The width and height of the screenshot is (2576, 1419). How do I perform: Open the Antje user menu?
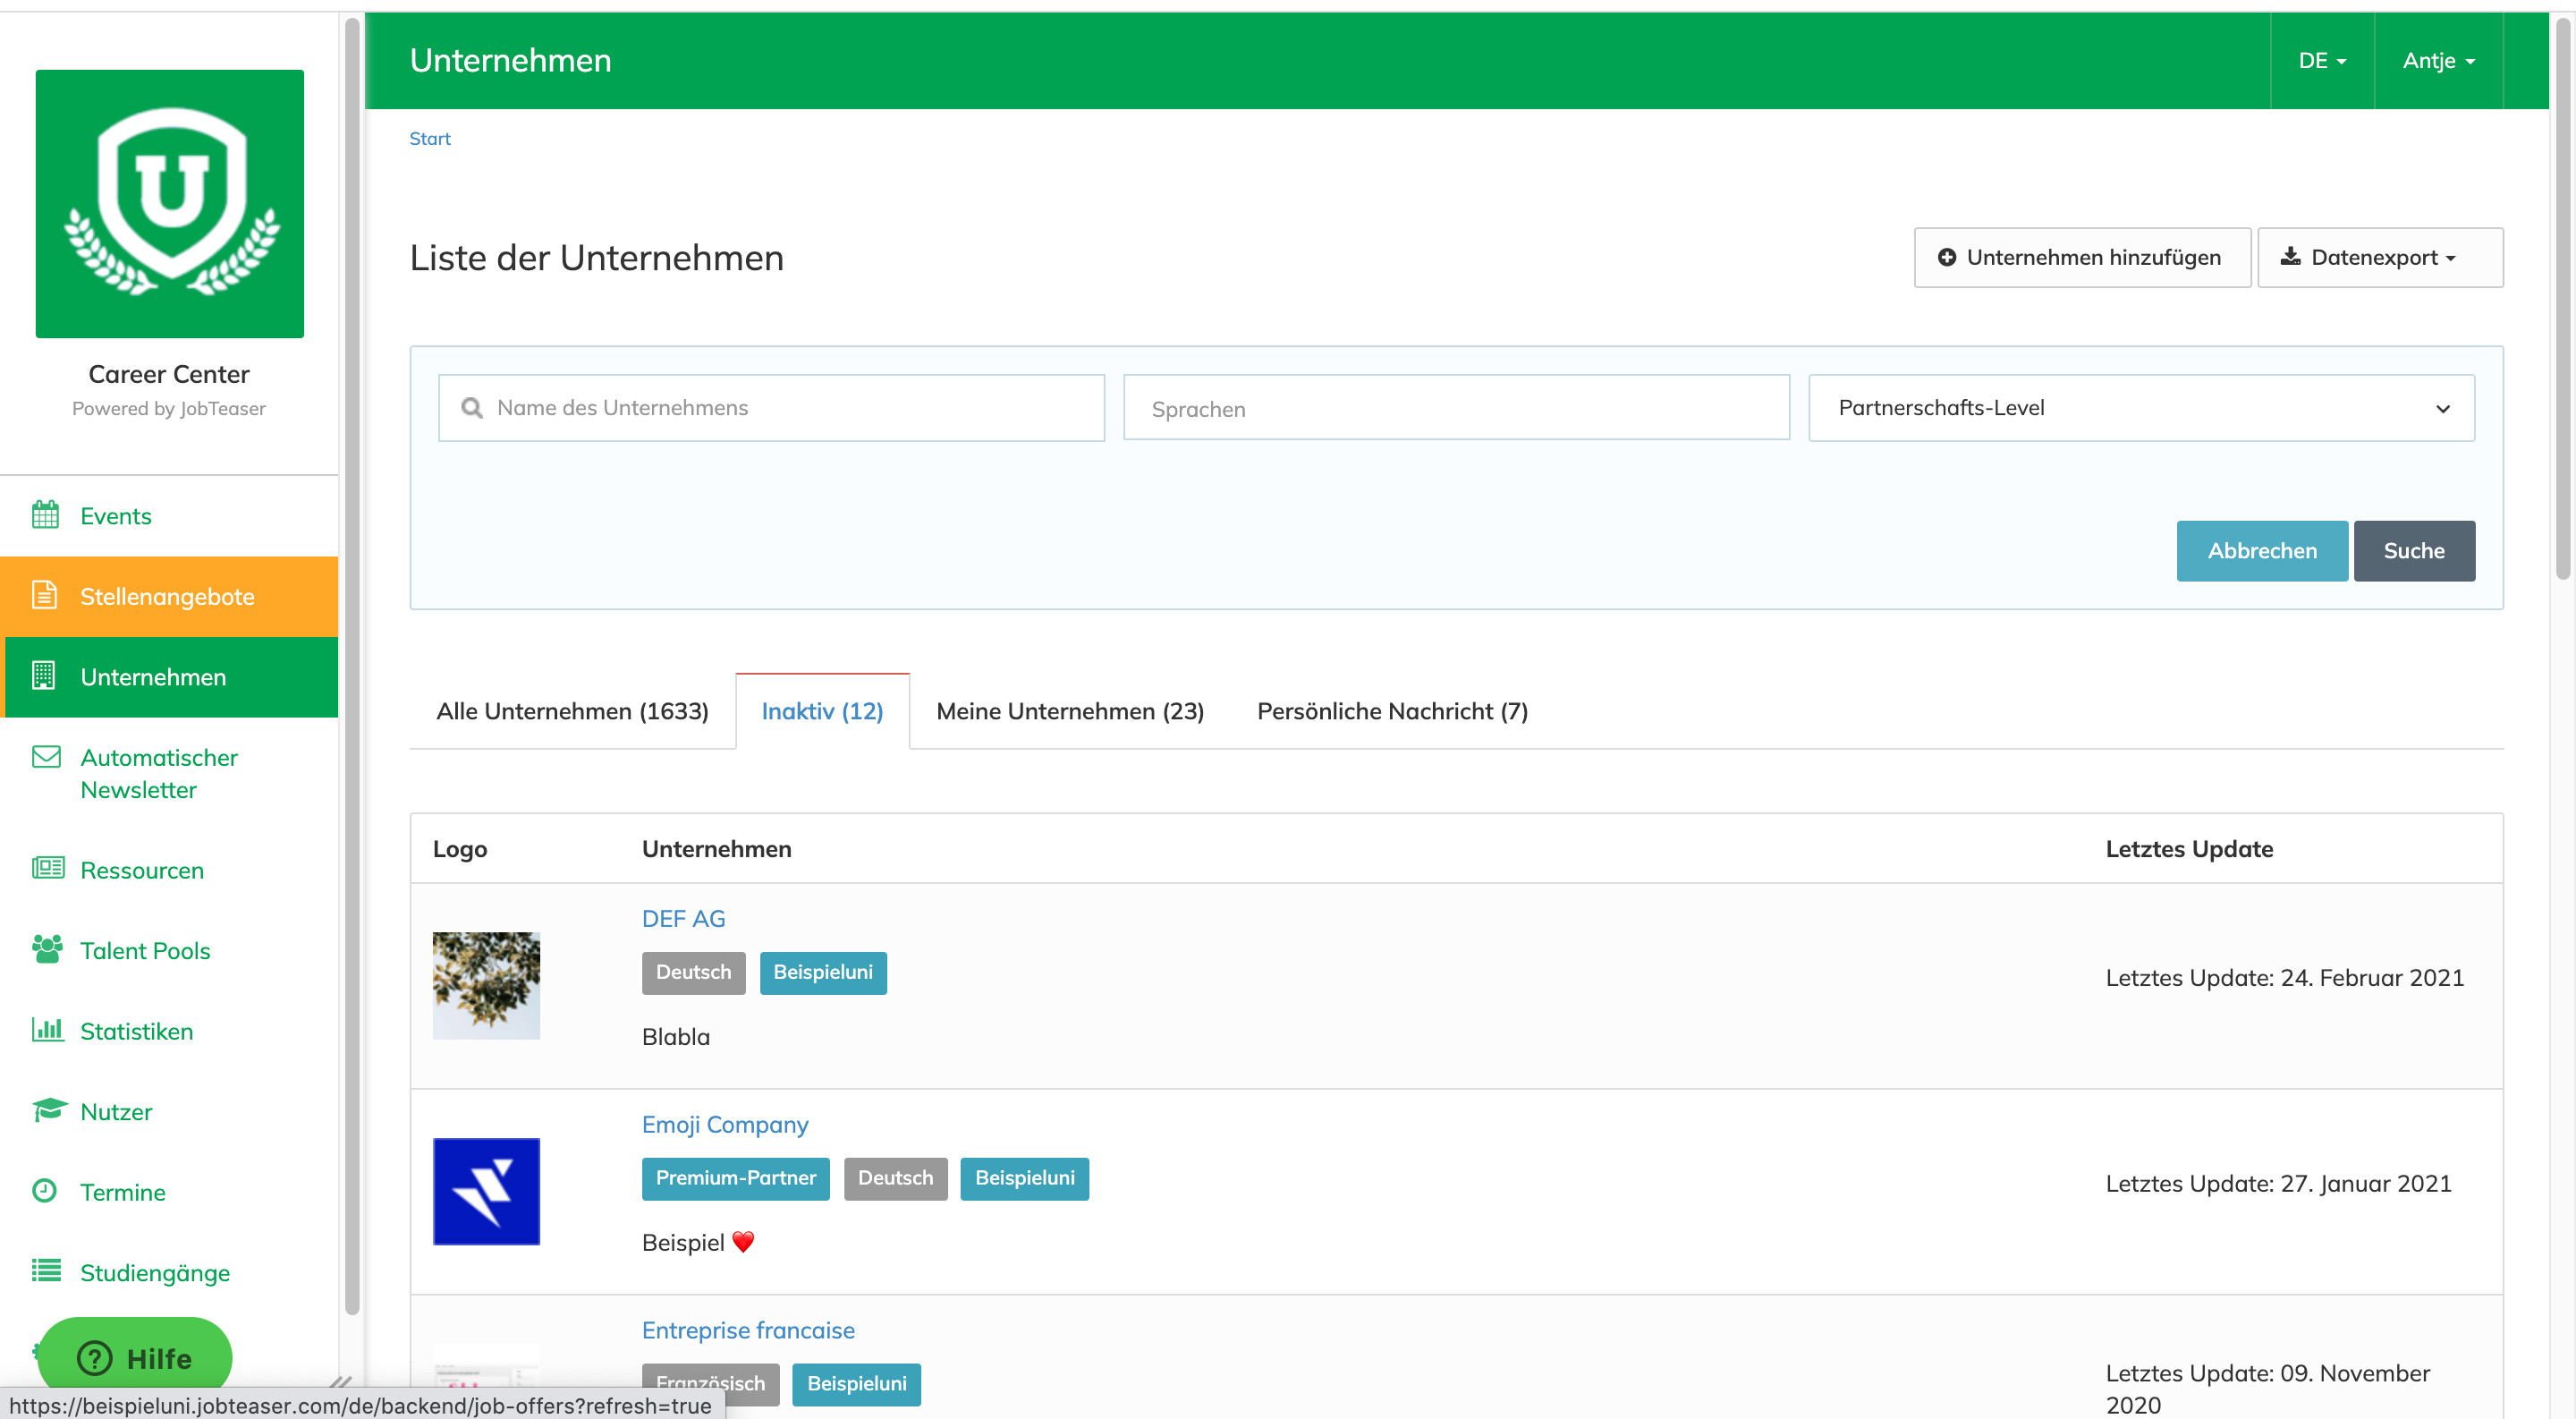[x=2438, y=60]
